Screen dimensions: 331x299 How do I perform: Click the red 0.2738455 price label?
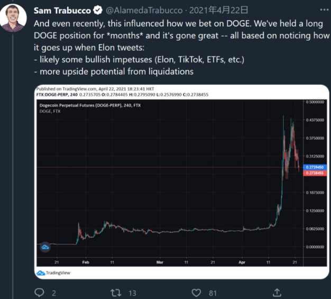point(315,173)
